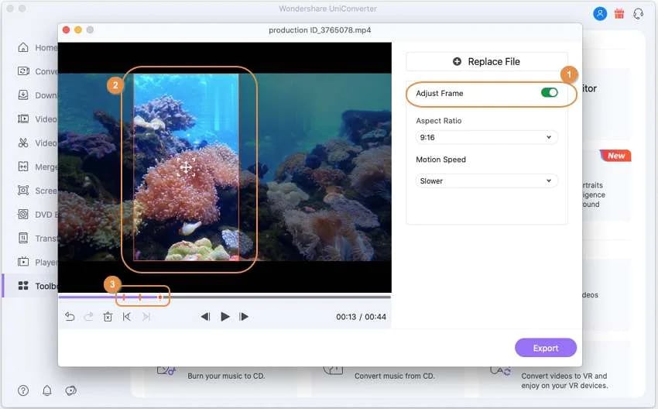Open the Merger item in sidebar
This screenshot has width=658, height=409.
37,167
